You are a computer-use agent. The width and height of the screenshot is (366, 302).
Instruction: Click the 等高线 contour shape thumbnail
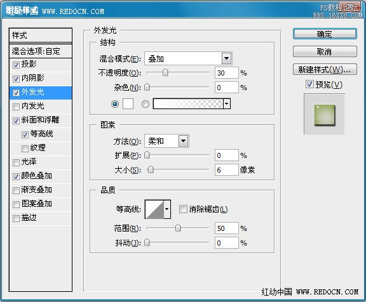coord(154,209)
